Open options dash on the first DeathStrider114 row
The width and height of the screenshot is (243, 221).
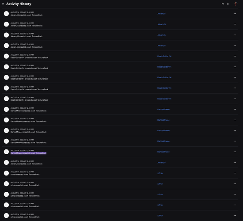[x=235, y=56]
